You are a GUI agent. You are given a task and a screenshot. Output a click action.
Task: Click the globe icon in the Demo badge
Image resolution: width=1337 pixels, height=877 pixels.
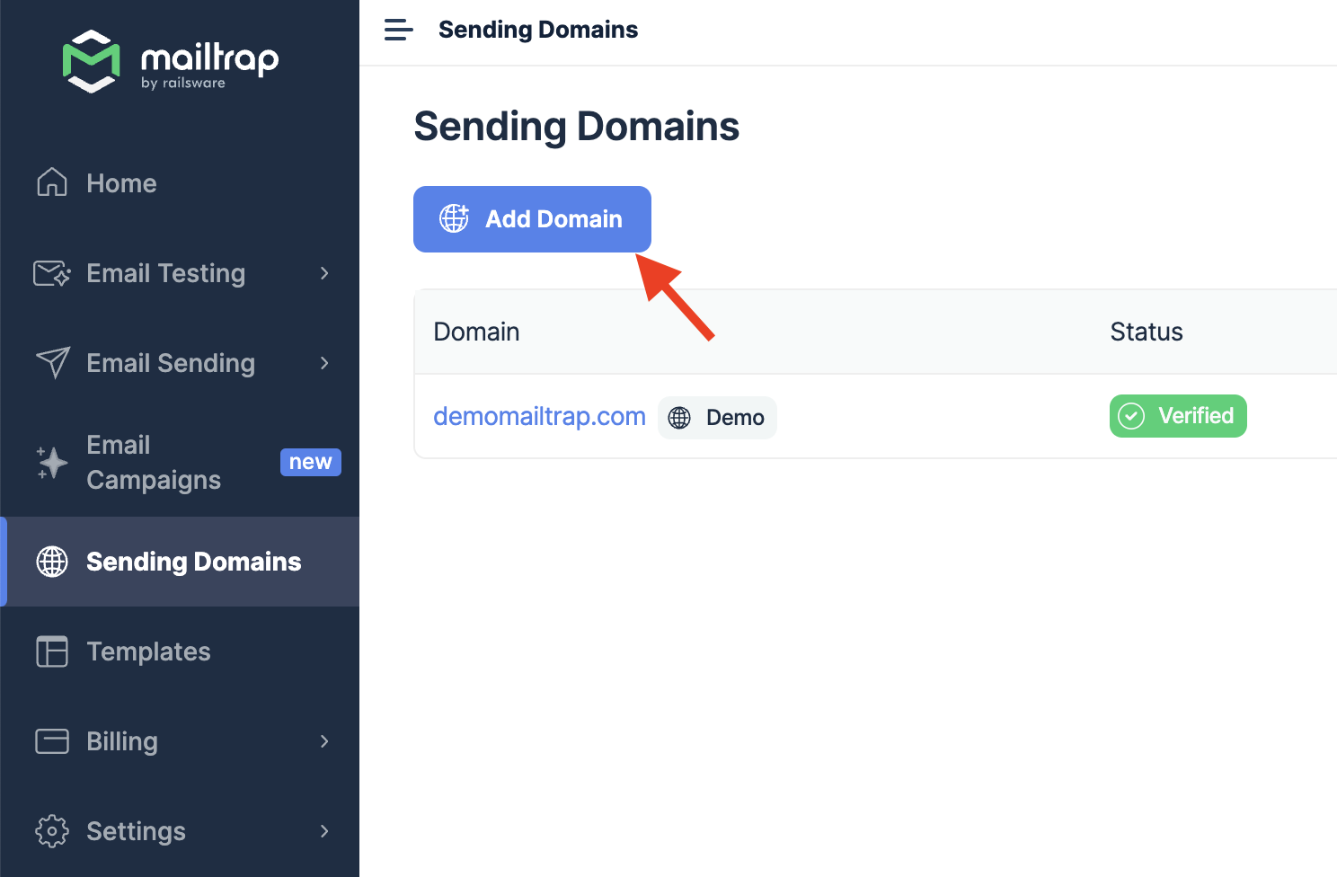tap(679, 417)
